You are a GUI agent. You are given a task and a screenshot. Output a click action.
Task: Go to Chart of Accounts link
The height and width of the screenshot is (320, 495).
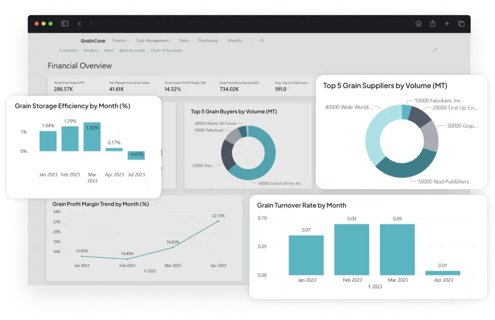166,50
